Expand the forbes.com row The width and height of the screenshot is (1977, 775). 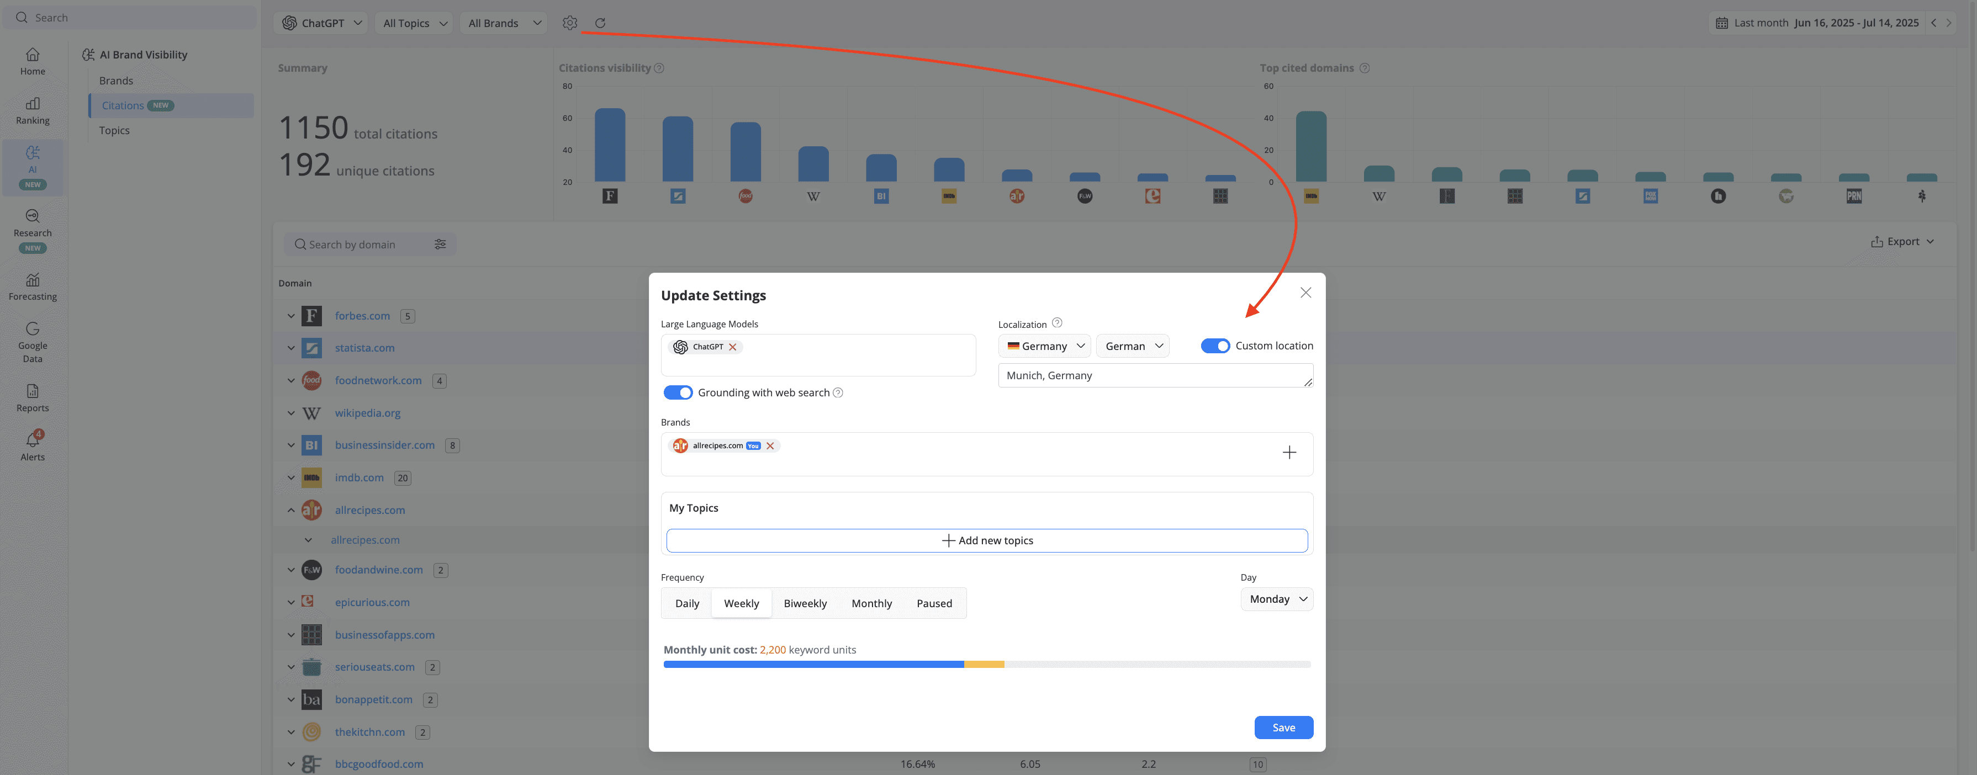(x=291, y=316)
